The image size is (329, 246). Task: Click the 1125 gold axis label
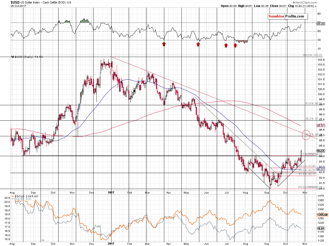pyautogui.click(x=321, y=240)
